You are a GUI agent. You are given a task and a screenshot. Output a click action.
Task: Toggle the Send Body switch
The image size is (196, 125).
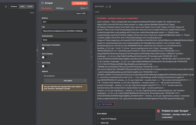point(44,66)
